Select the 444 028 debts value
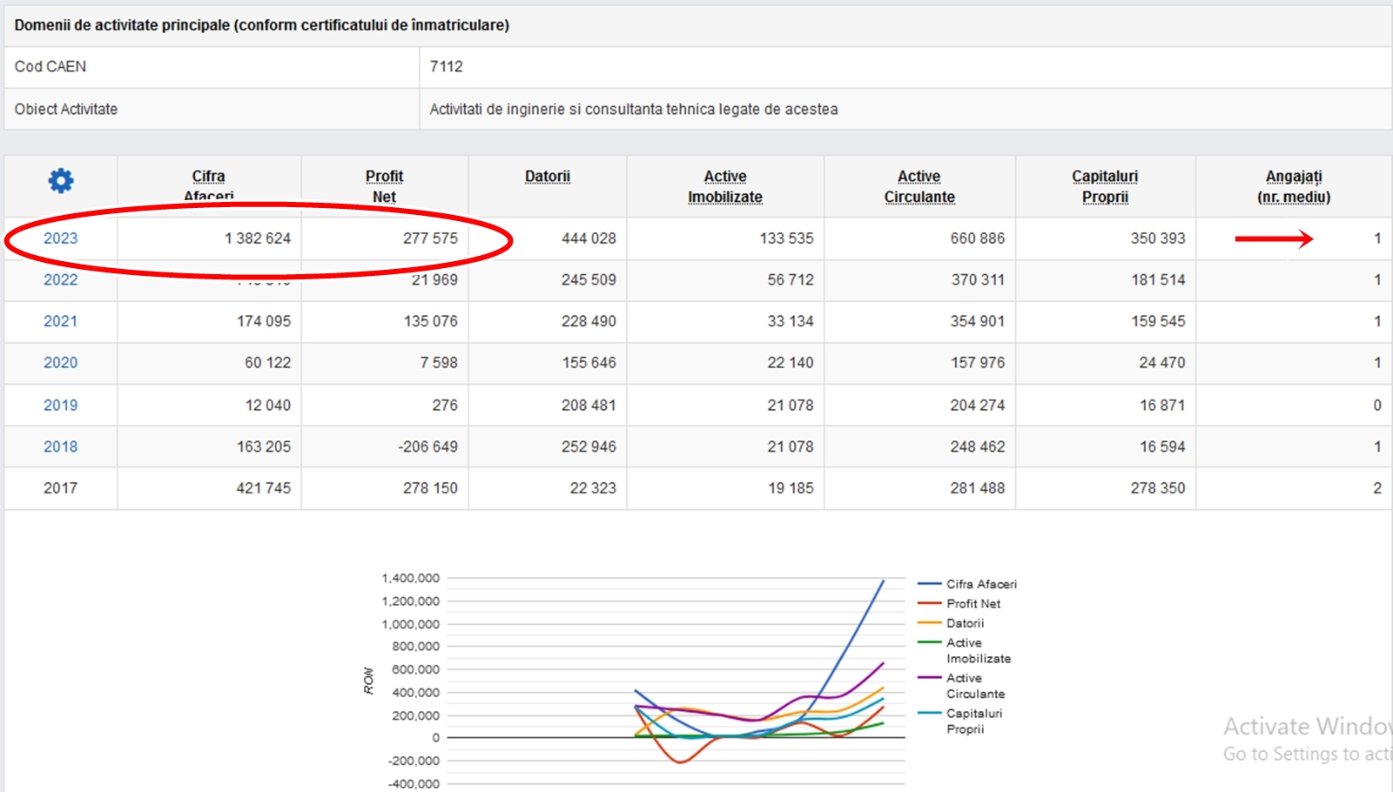This screenshot has height=792, width=1393. (589, 238)
